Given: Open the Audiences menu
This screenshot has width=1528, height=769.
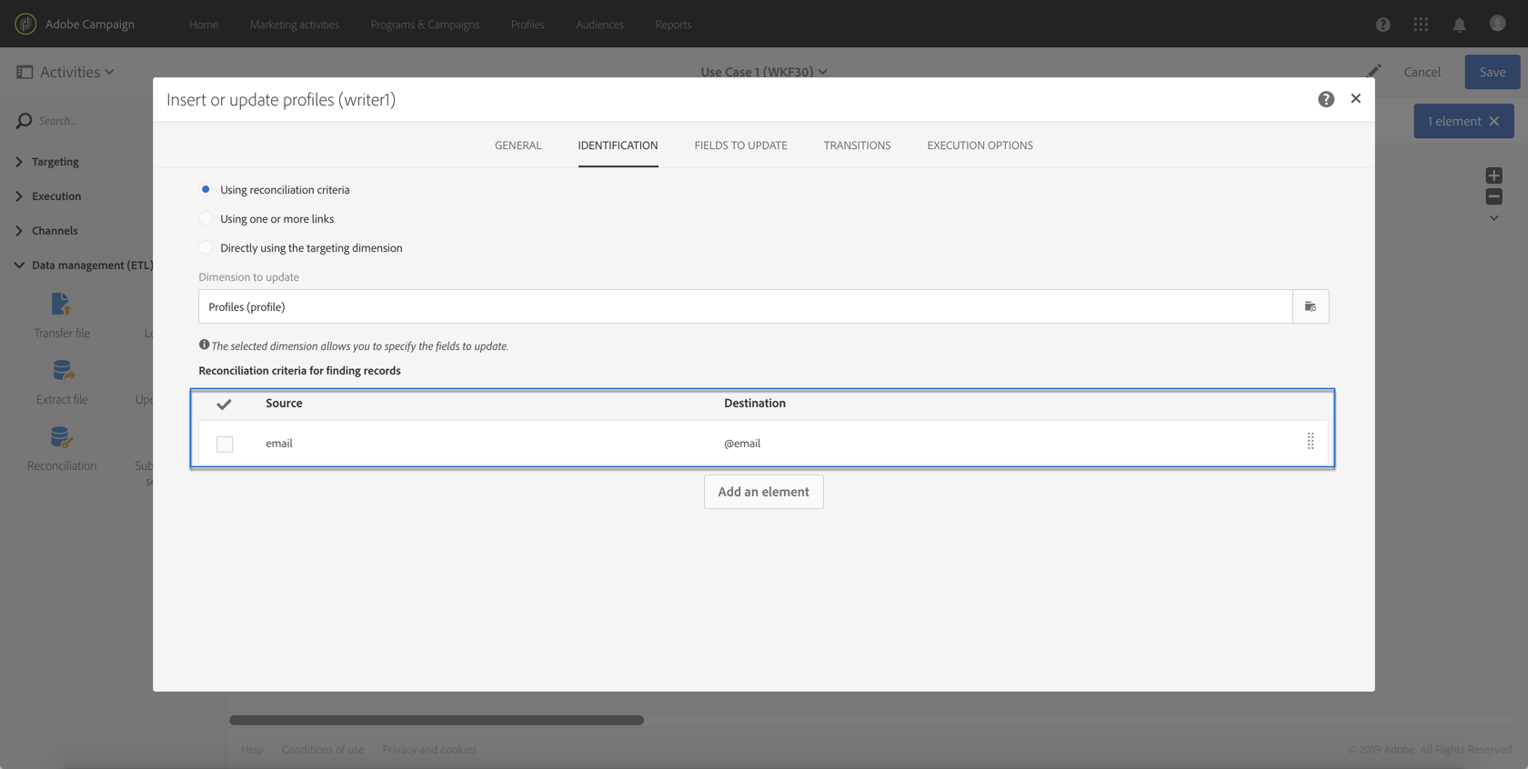Looking at the screenshot, I should pyautogui.click(x=599, y=25).
